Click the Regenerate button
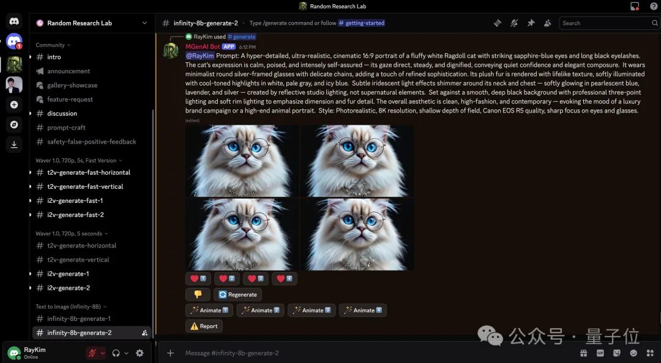Viewport: 661px width, 363px height. (x=237, y=294)
